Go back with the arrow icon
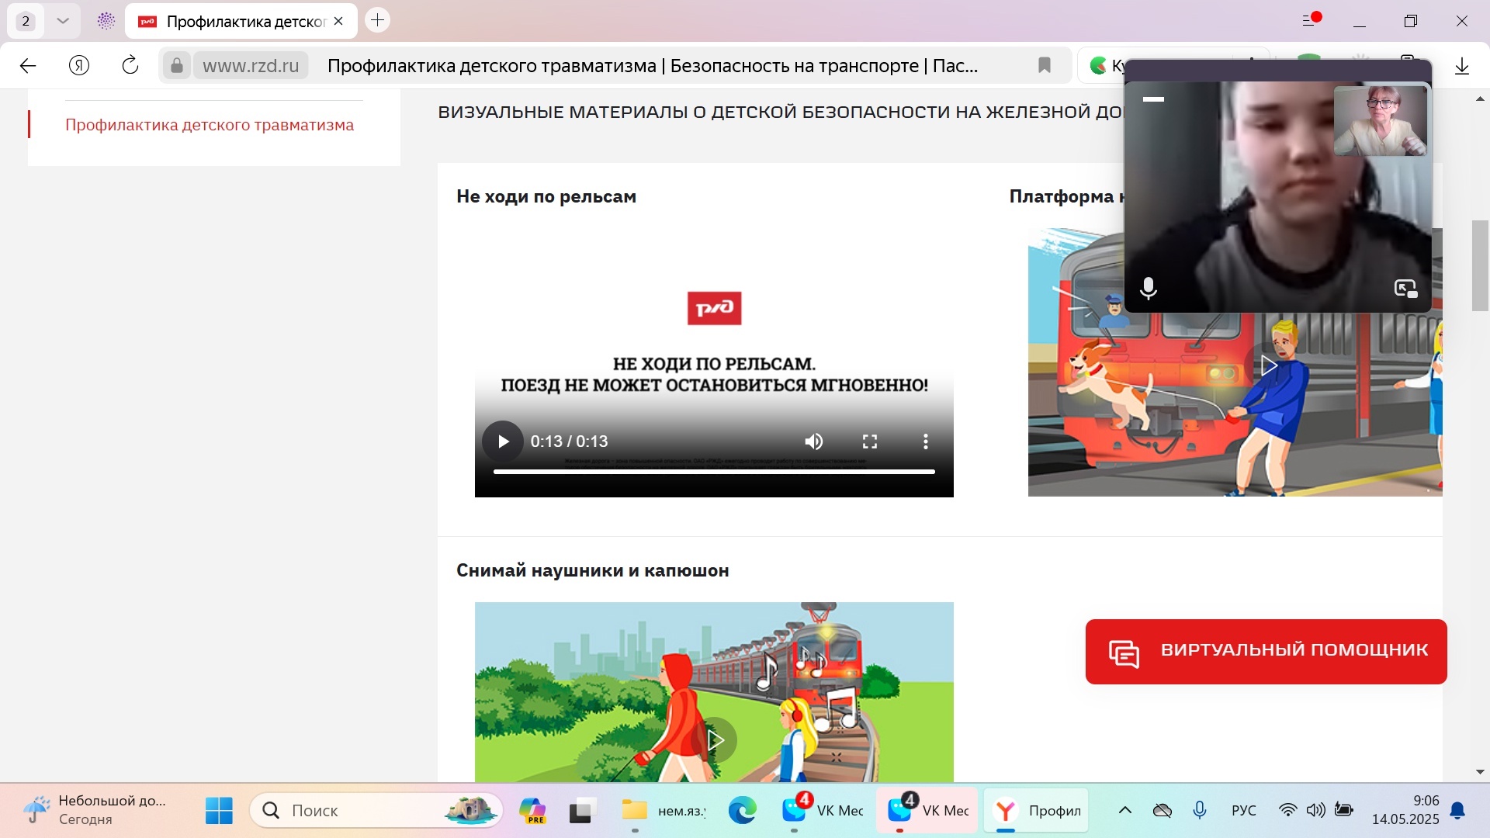 click(28, 65)
